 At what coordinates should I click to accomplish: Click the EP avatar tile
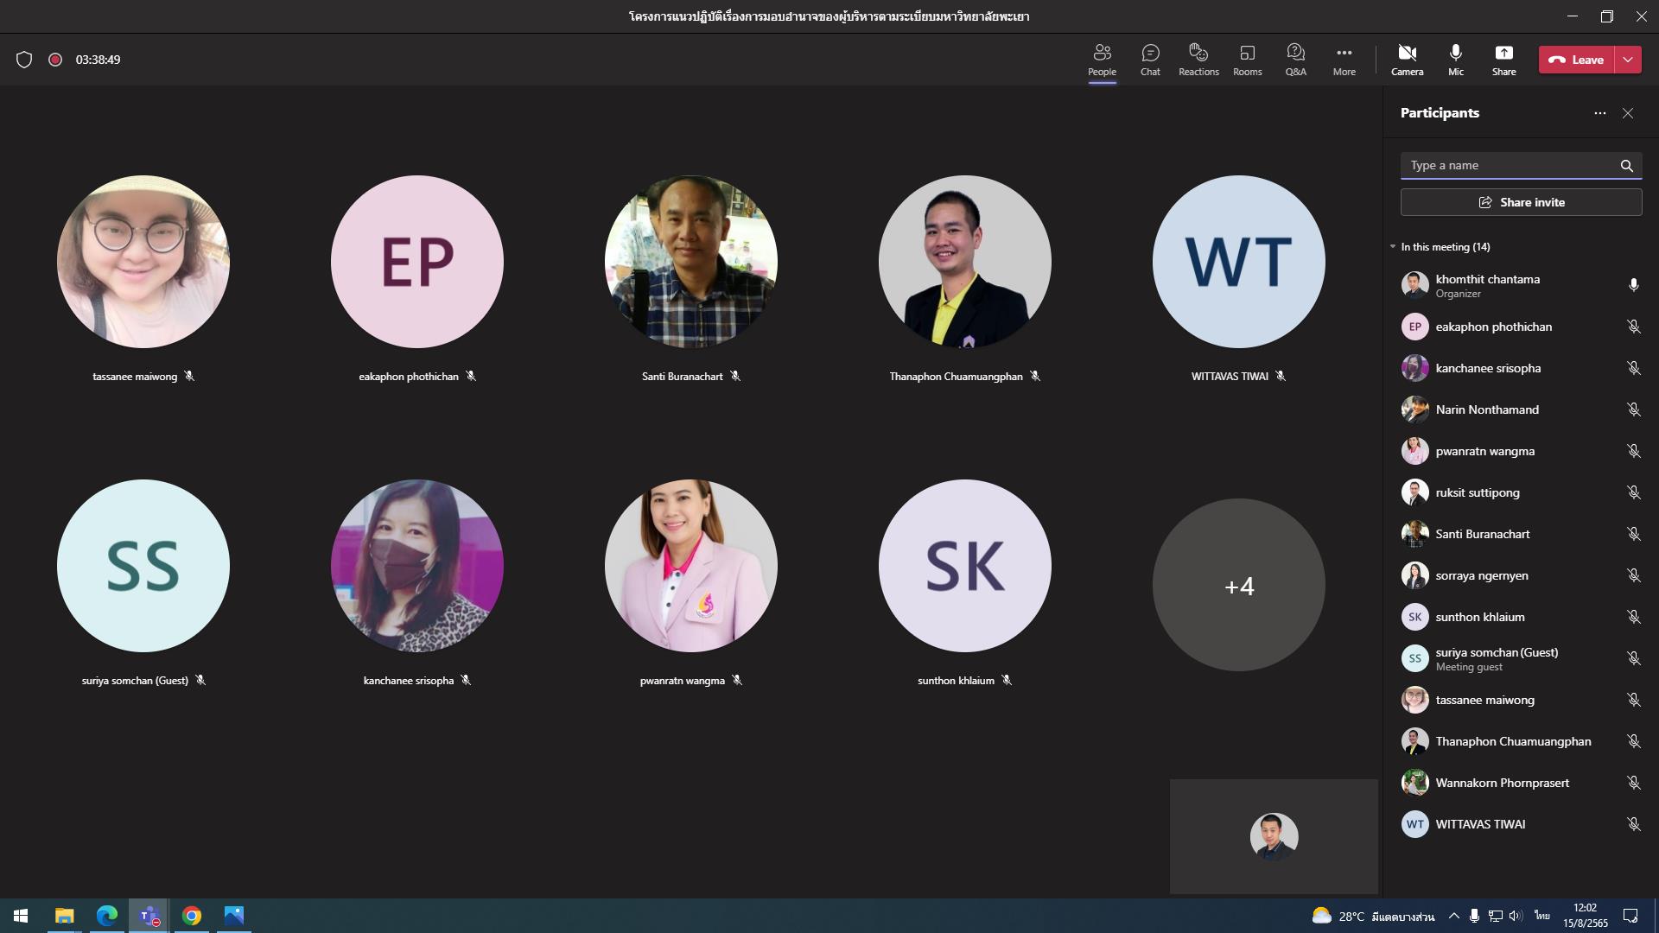(417, 262)
